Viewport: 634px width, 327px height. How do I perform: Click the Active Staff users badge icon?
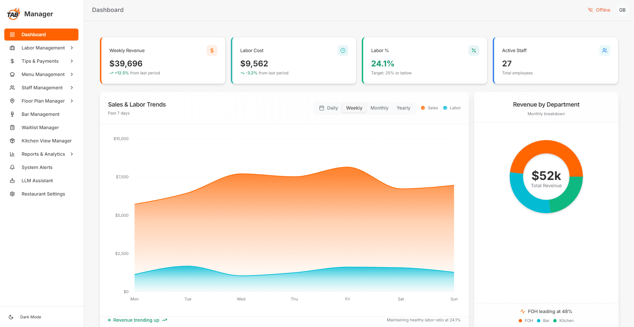(605, 50)
